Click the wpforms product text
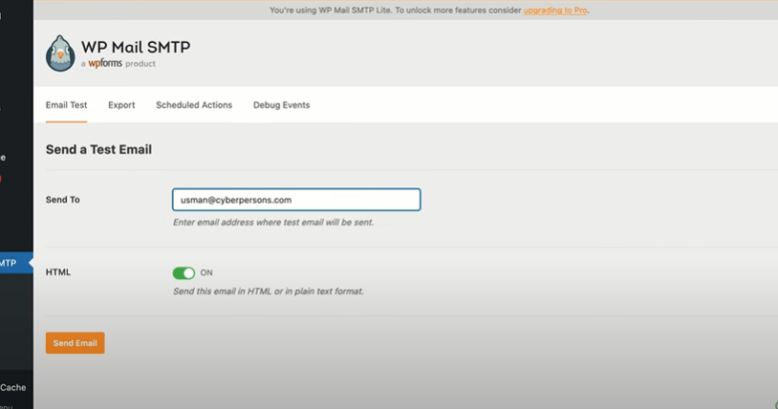The image size is (778, 409). coord(119,63)
